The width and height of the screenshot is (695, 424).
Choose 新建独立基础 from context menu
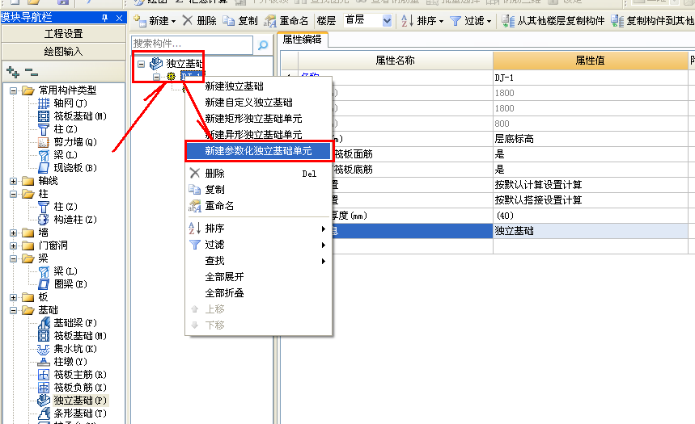tap(258, 86)
